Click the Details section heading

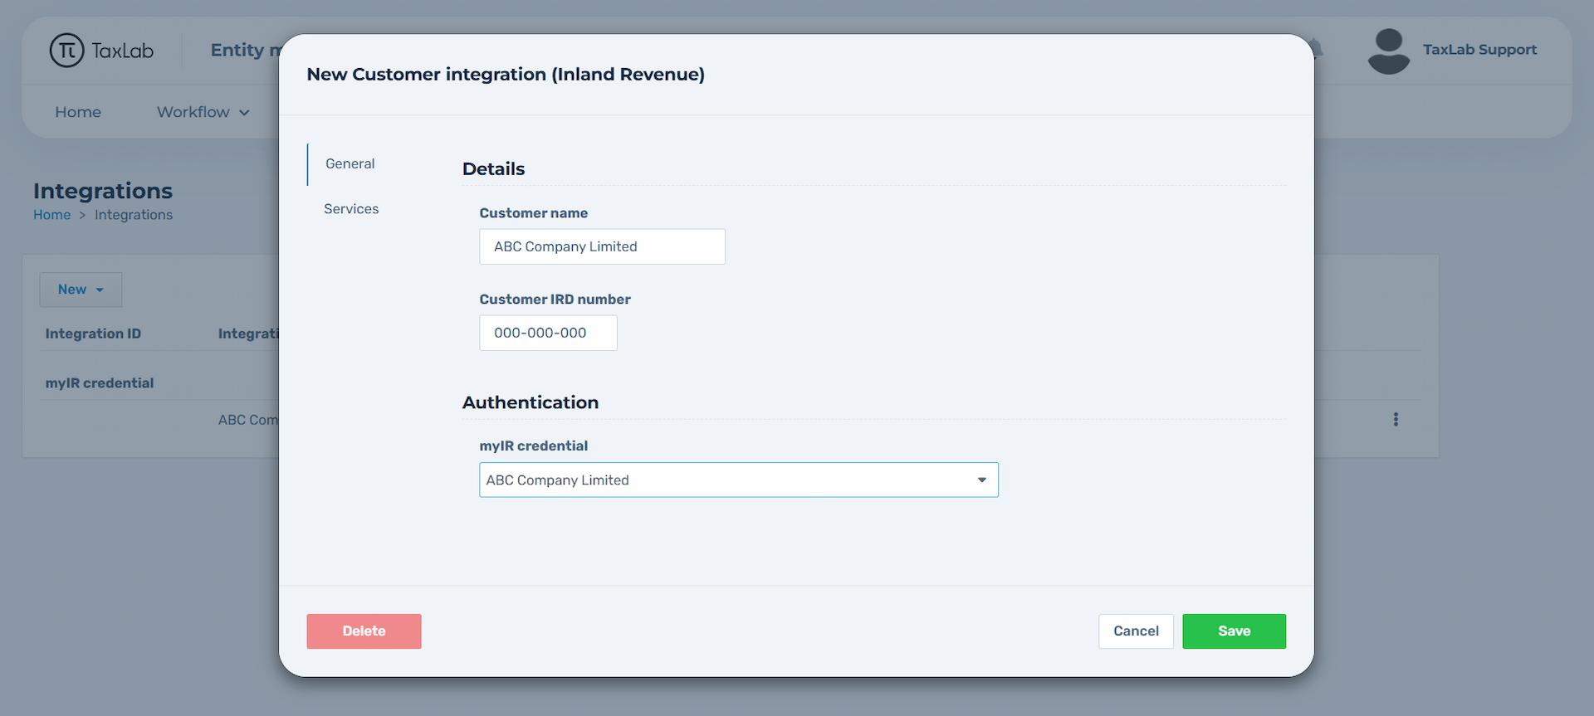point(493,169)
